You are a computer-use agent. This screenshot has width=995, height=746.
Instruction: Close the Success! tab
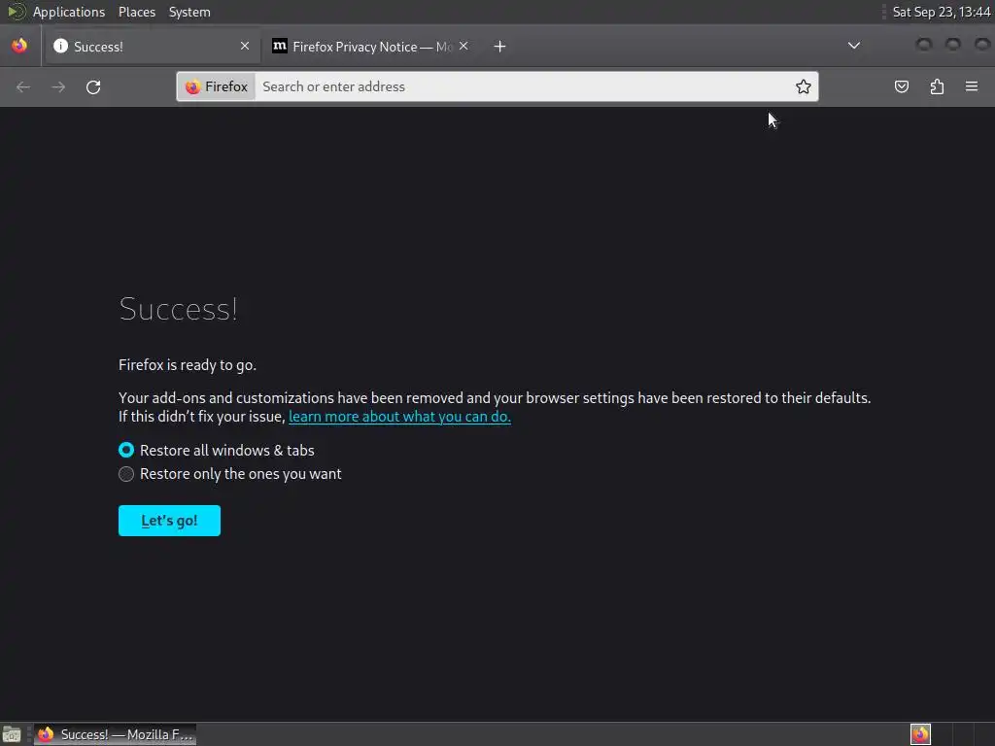pyautogui.click(x=245, y=46)
